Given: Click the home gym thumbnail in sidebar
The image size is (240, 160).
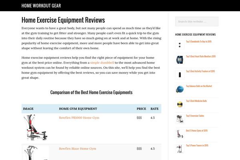Looking at the screenshot, I should pos(180,134).
